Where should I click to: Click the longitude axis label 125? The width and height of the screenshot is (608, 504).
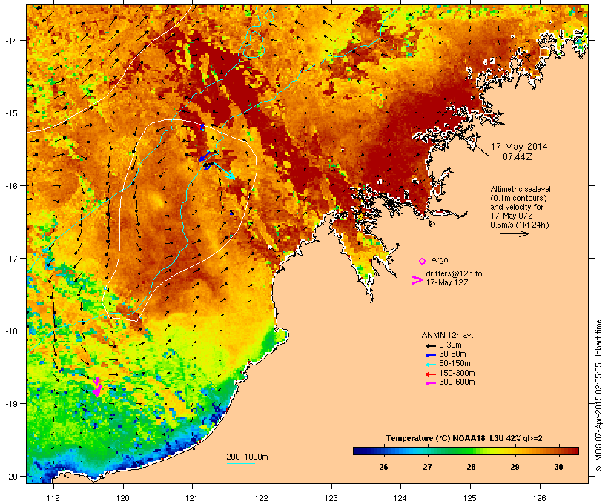tap(470, 498)
